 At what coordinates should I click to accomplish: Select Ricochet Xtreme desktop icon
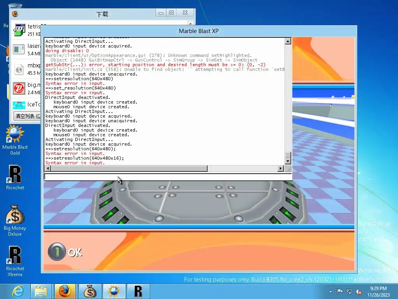[x=15, y=261]
